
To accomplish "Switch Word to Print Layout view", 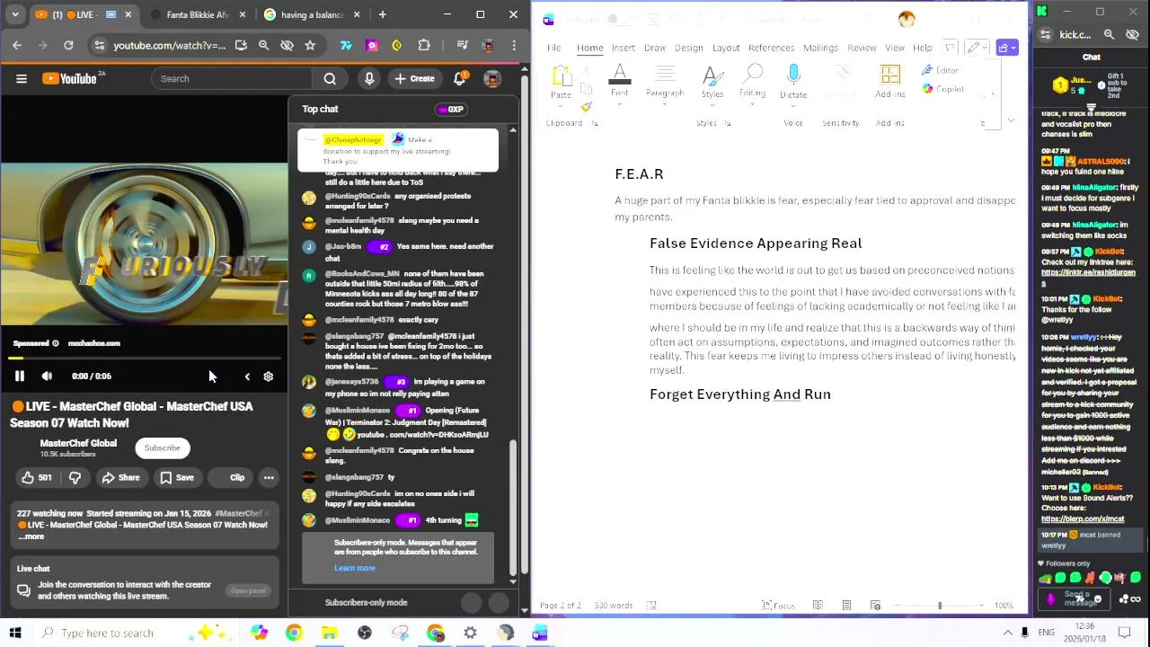I will tap(846, 606).
